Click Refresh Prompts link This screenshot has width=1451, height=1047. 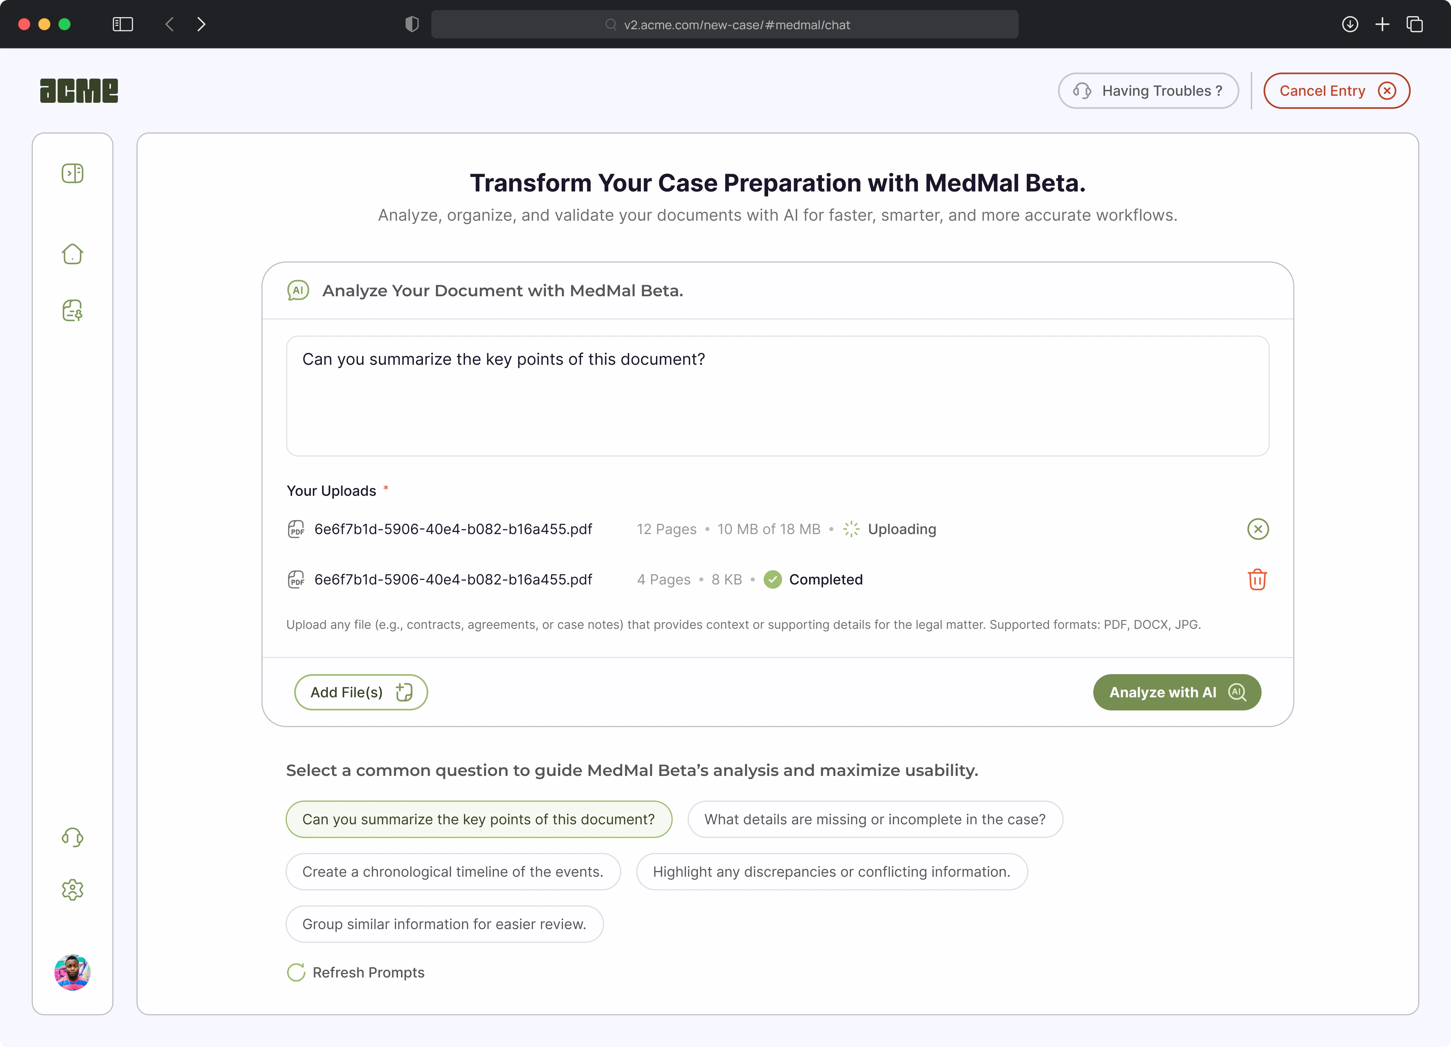pyautogui.click(x=356, y=972)
